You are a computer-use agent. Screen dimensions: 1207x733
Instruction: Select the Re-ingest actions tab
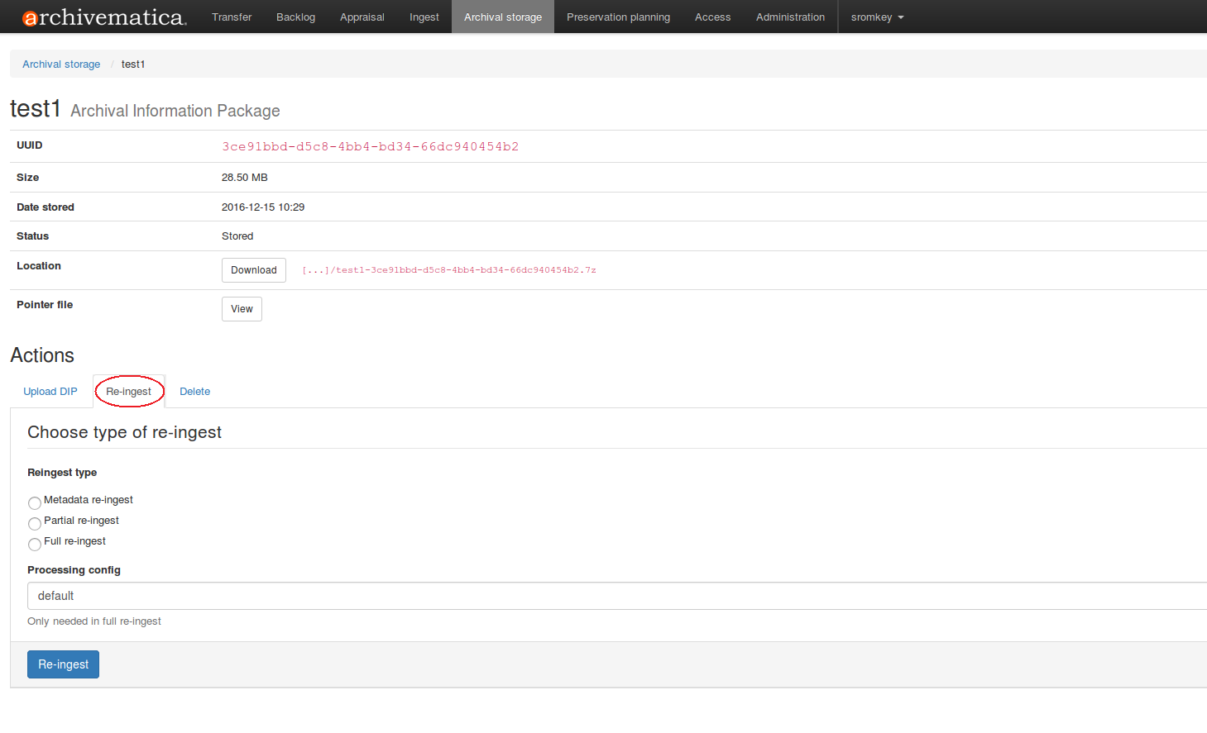click(129, 392)
